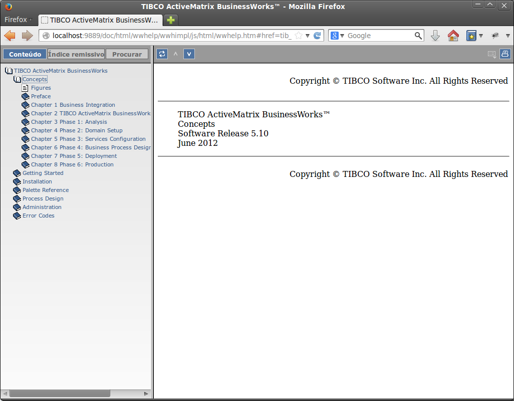Open the Figures page
514x401 pixels.
point(41,88)
